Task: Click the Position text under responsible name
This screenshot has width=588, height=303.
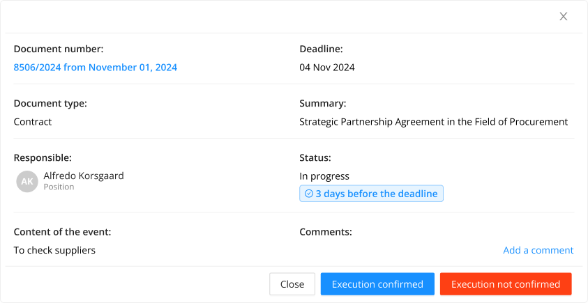Action: pos(59,187)
